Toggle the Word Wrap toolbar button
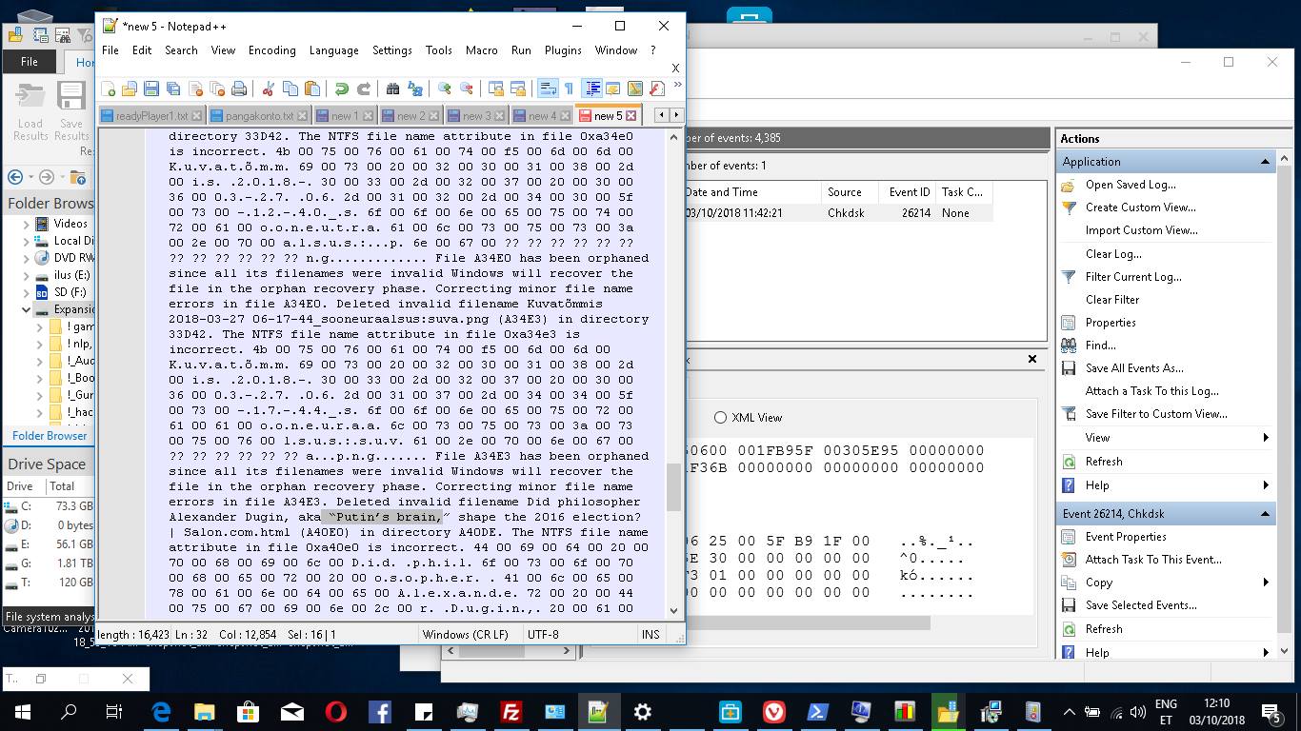The image size is (1301, 731). (x=548, y=89)
